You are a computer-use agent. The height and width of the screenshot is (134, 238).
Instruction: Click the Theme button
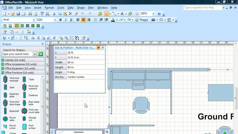point(141,20)
